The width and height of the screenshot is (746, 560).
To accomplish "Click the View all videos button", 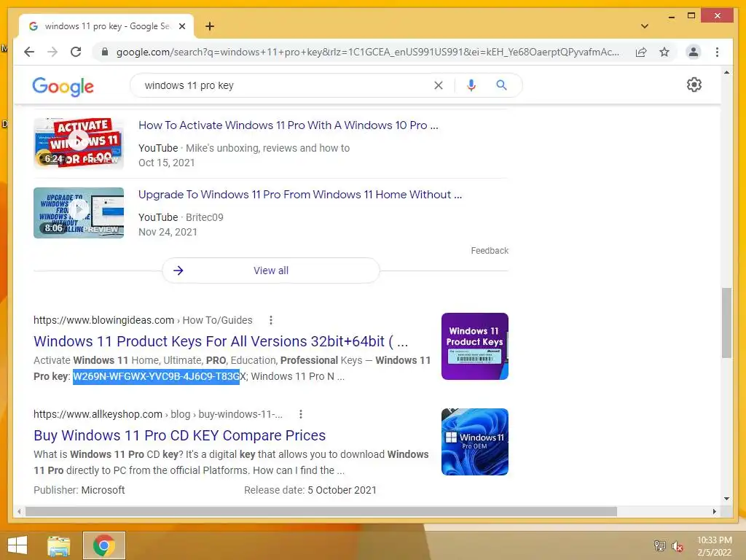I will pos(271,271).
